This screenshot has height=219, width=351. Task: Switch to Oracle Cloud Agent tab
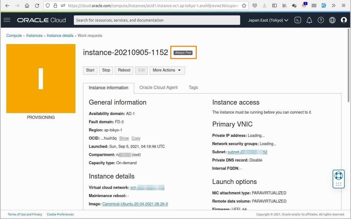tap(158, 88)
